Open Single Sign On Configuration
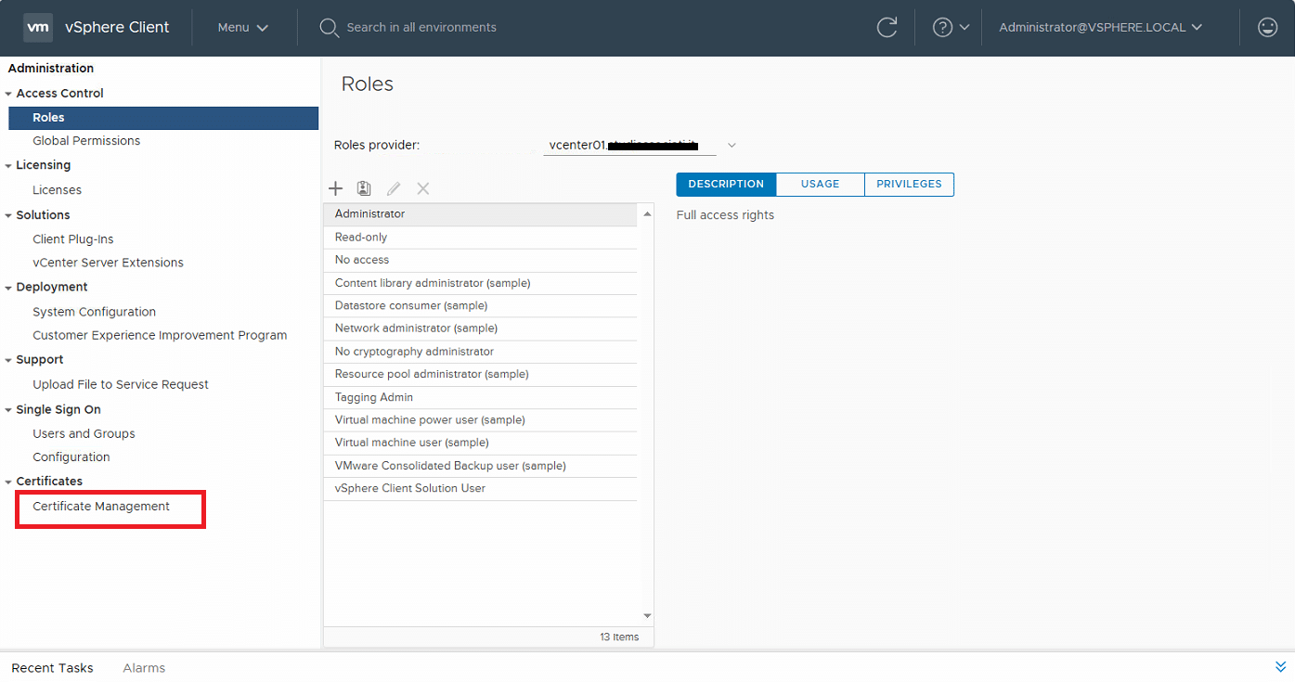This screenshot has height=682, width=1295. coord(71,457)
